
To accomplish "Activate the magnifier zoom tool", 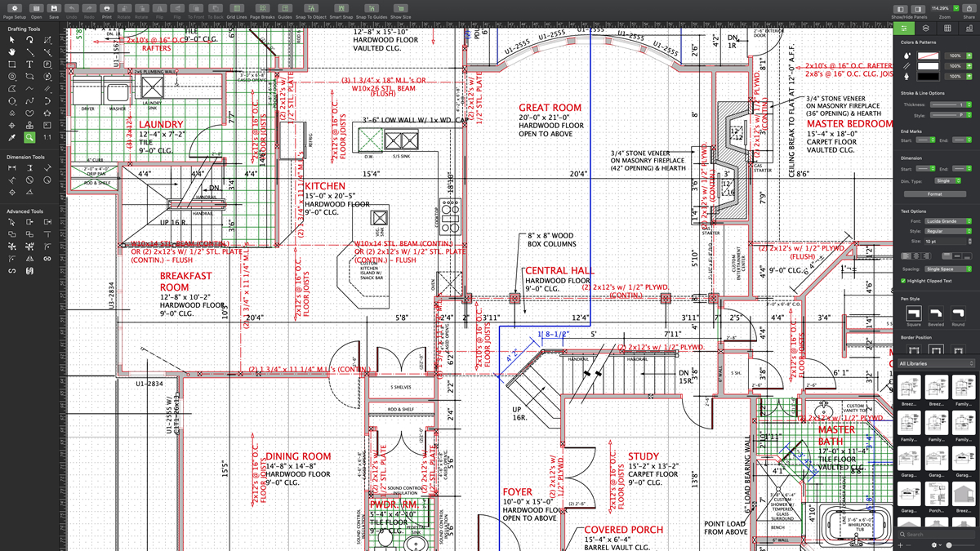I will click(30, 137).
